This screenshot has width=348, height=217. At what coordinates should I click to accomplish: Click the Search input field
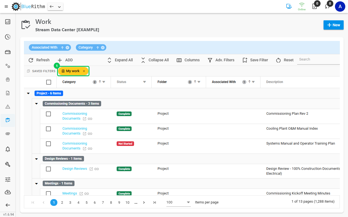coord(318,60)
